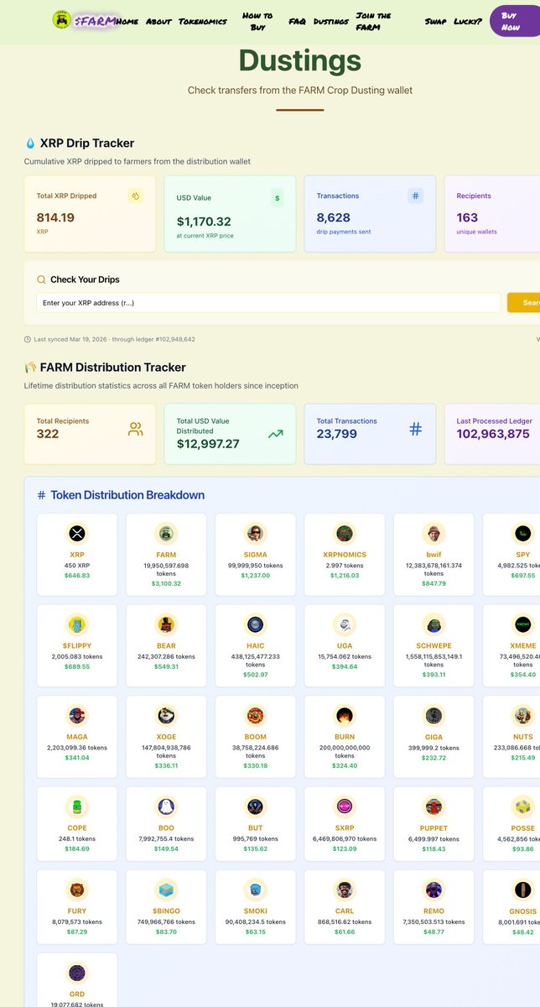Image resolution: width=540 pixels, height=1007 pixels.
Task: Open the Home menu item
Action: (127, 21)
